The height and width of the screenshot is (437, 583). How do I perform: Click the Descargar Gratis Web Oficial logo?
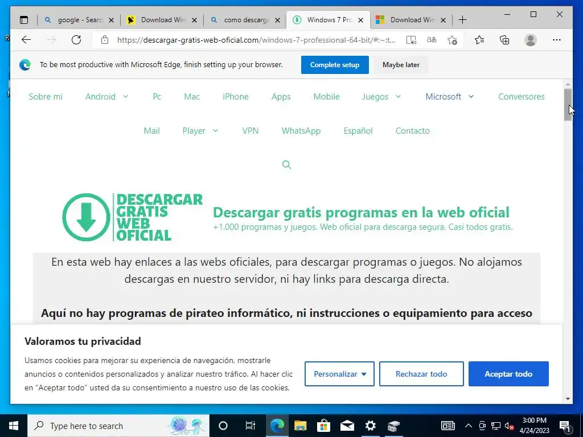132,217
